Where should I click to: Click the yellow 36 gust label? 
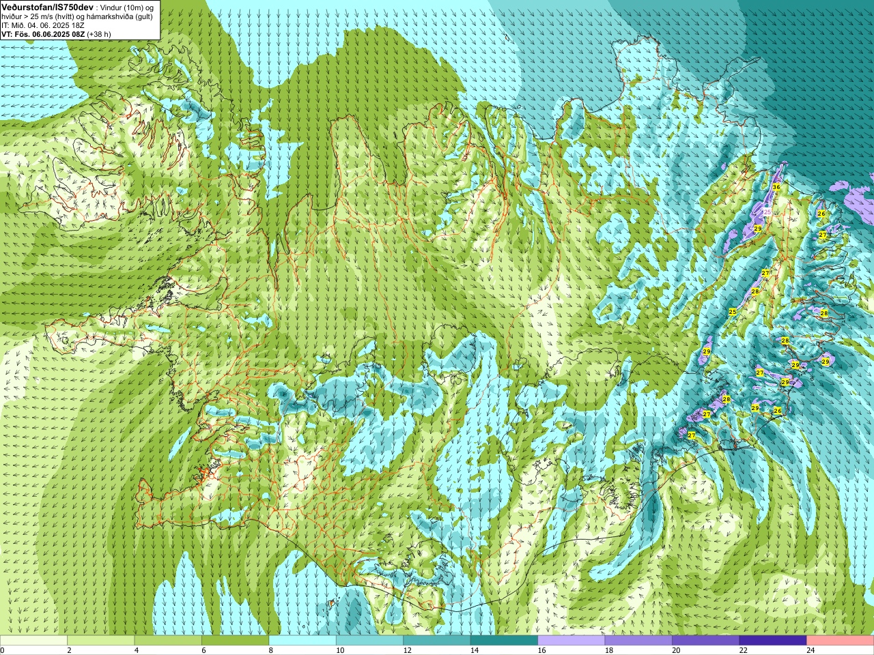(776, 187)
